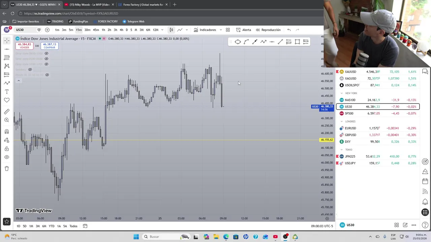The image size is (431, 242).
Task: Click the Windows Start button
Action: (x=136, y=237)
